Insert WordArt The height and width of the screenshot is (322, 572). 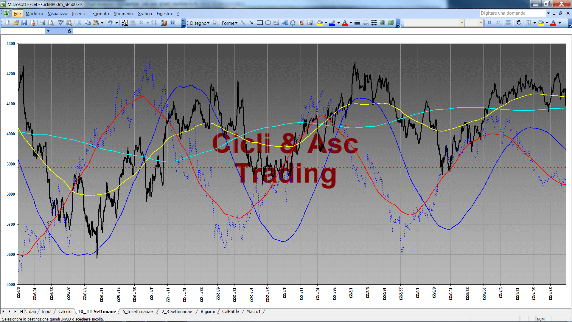(285, 23)
